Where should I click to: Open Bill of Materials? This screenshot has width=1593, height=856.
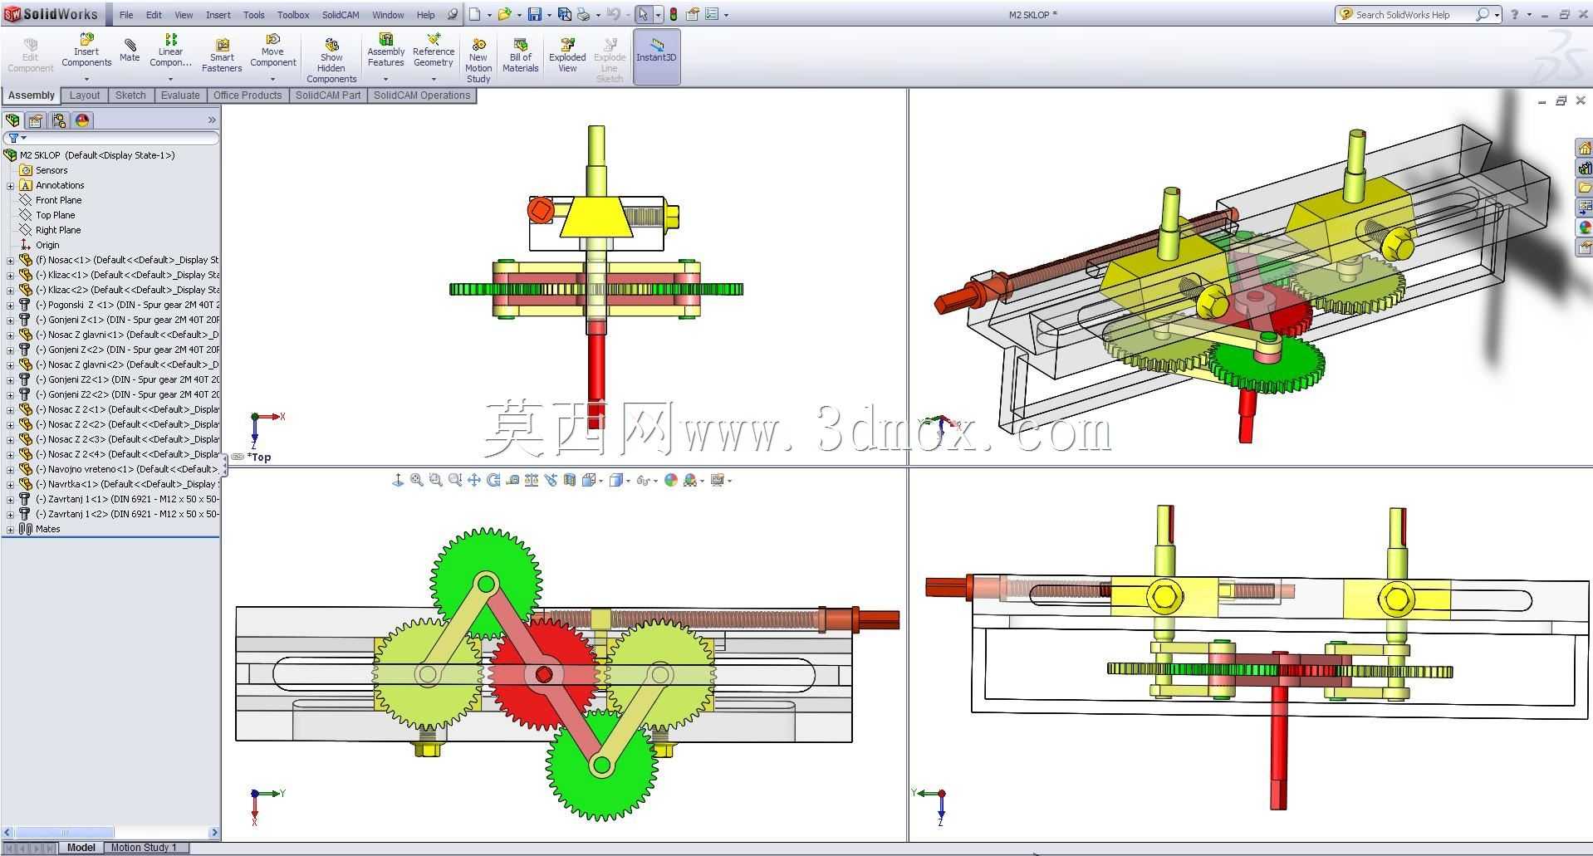[521, 55]
